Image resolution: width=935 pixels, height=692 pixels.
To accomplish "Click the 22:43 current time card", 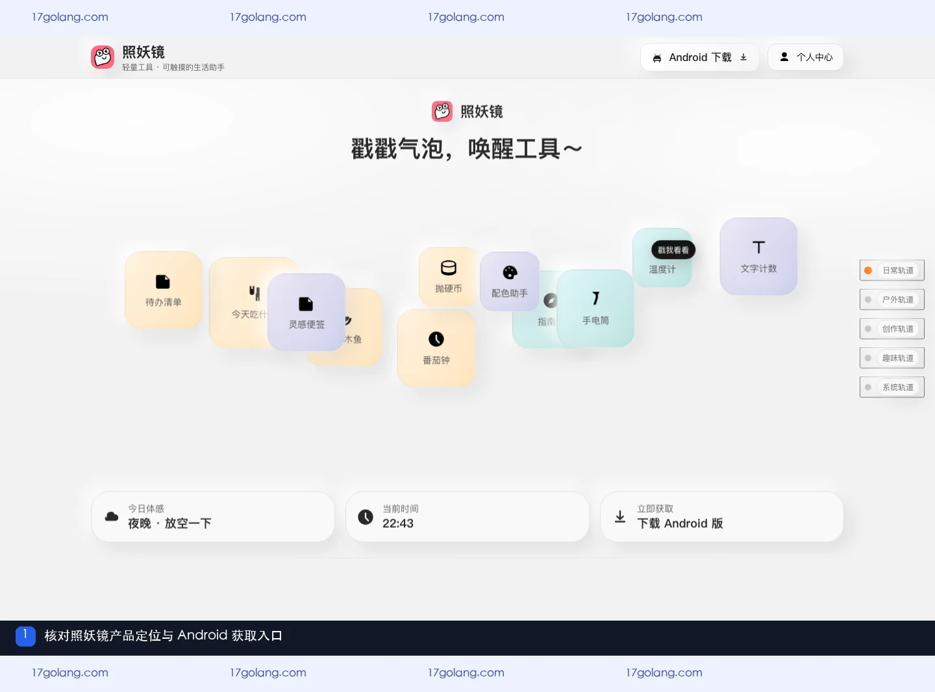I will point(467,517).
